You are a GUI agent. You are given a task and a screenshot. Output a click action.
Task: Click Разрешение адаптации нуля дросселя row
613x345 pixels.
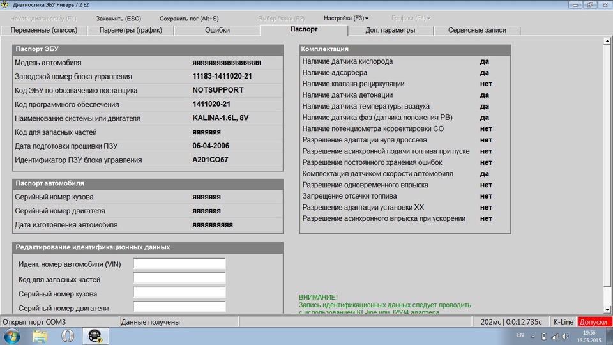pyautogui.click(x=405, y=140)
